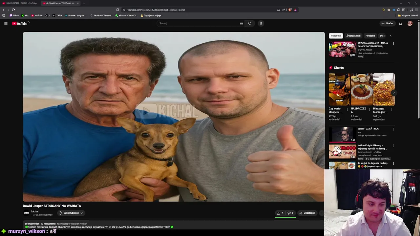Open SENTI - DZIEŃ I NOC thumbnail
Screen dimensions: 420x236
(x=342, y=135)
